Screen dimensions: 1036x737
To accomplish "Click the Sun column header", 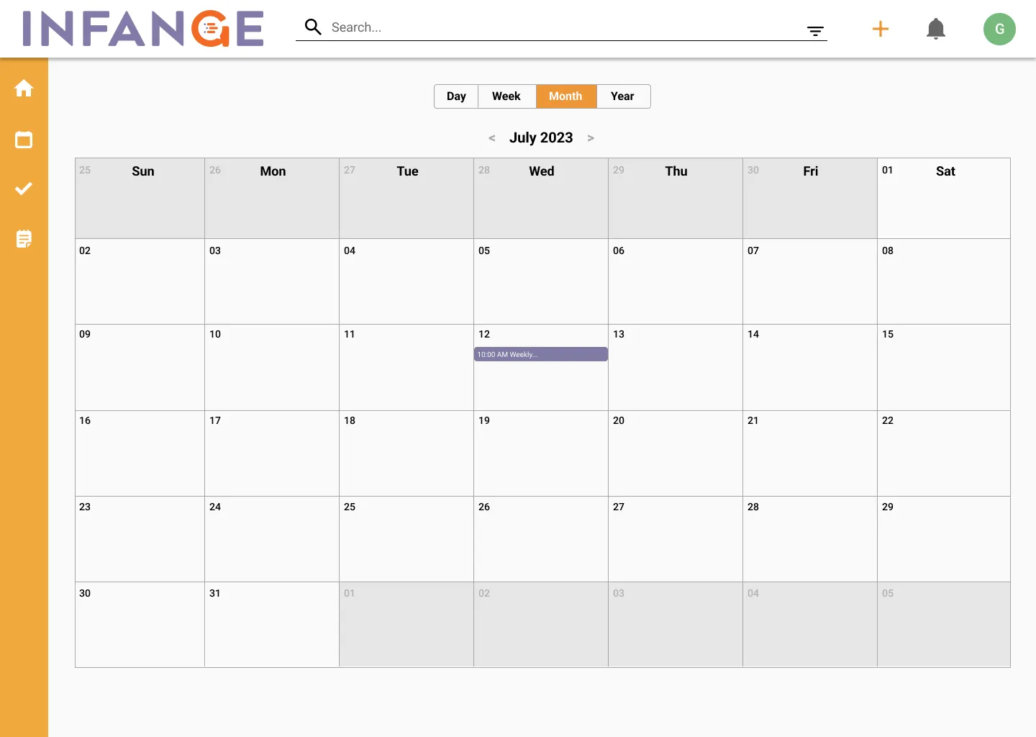I will point(143,171).
